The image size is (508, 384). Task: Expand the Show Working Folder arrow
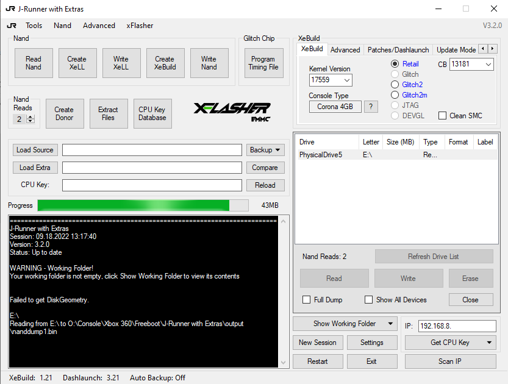[x=390, y=324]
